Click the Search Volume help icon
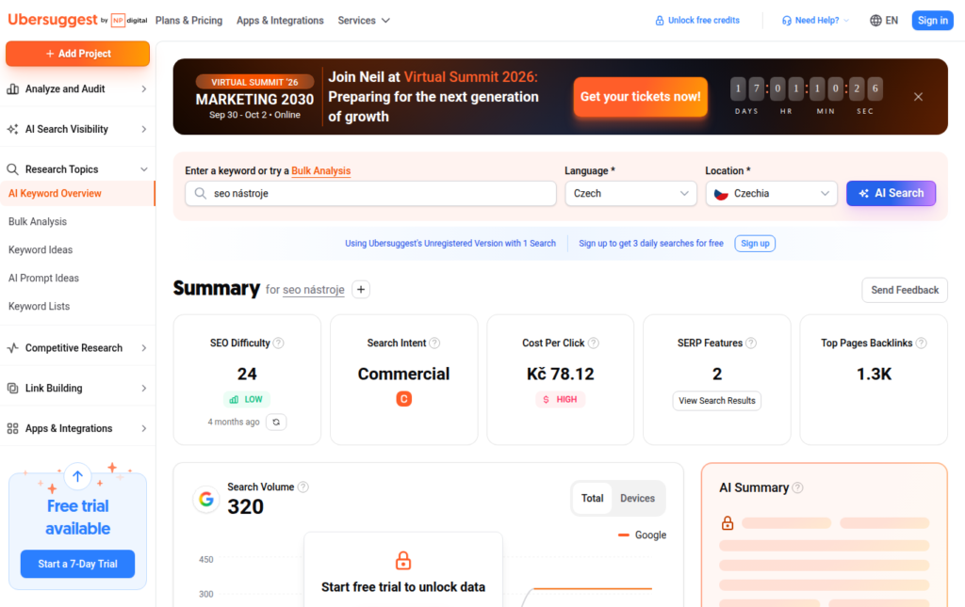This screenshot has height=607, width=965. tap(303, 487)
